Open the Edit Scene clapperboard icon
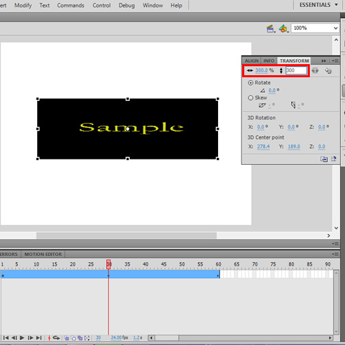345x345 pixels. tap(270, 29)
